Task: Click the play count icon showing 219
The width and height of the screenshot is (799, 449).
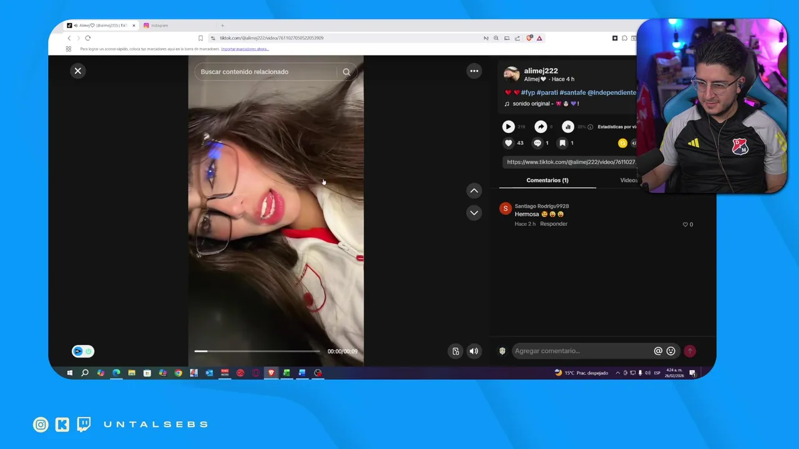Action: click(x=508, y=127)
